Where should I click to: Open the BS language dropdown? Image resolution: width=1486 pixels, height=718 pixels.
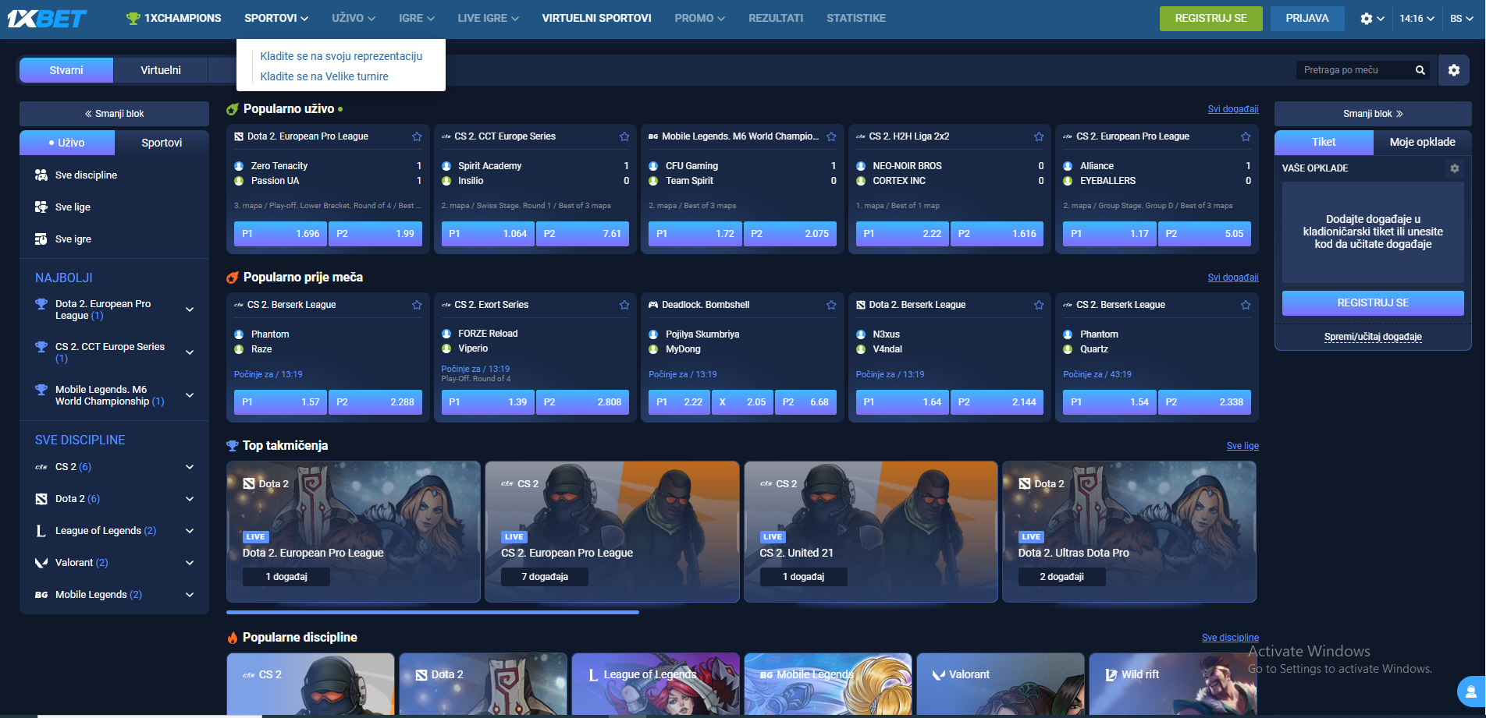(x=1462, y=18)
